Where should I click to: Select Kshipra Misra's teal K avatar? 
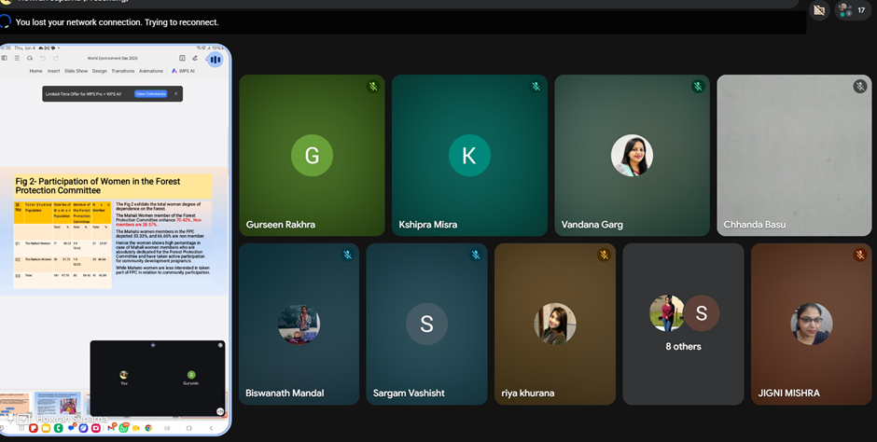pyautogui.click(x=469, y=156)
